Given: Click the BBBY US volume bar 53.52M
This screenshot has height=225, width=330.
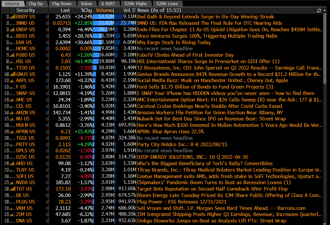Looking at the screenshot, I should 103,17.
